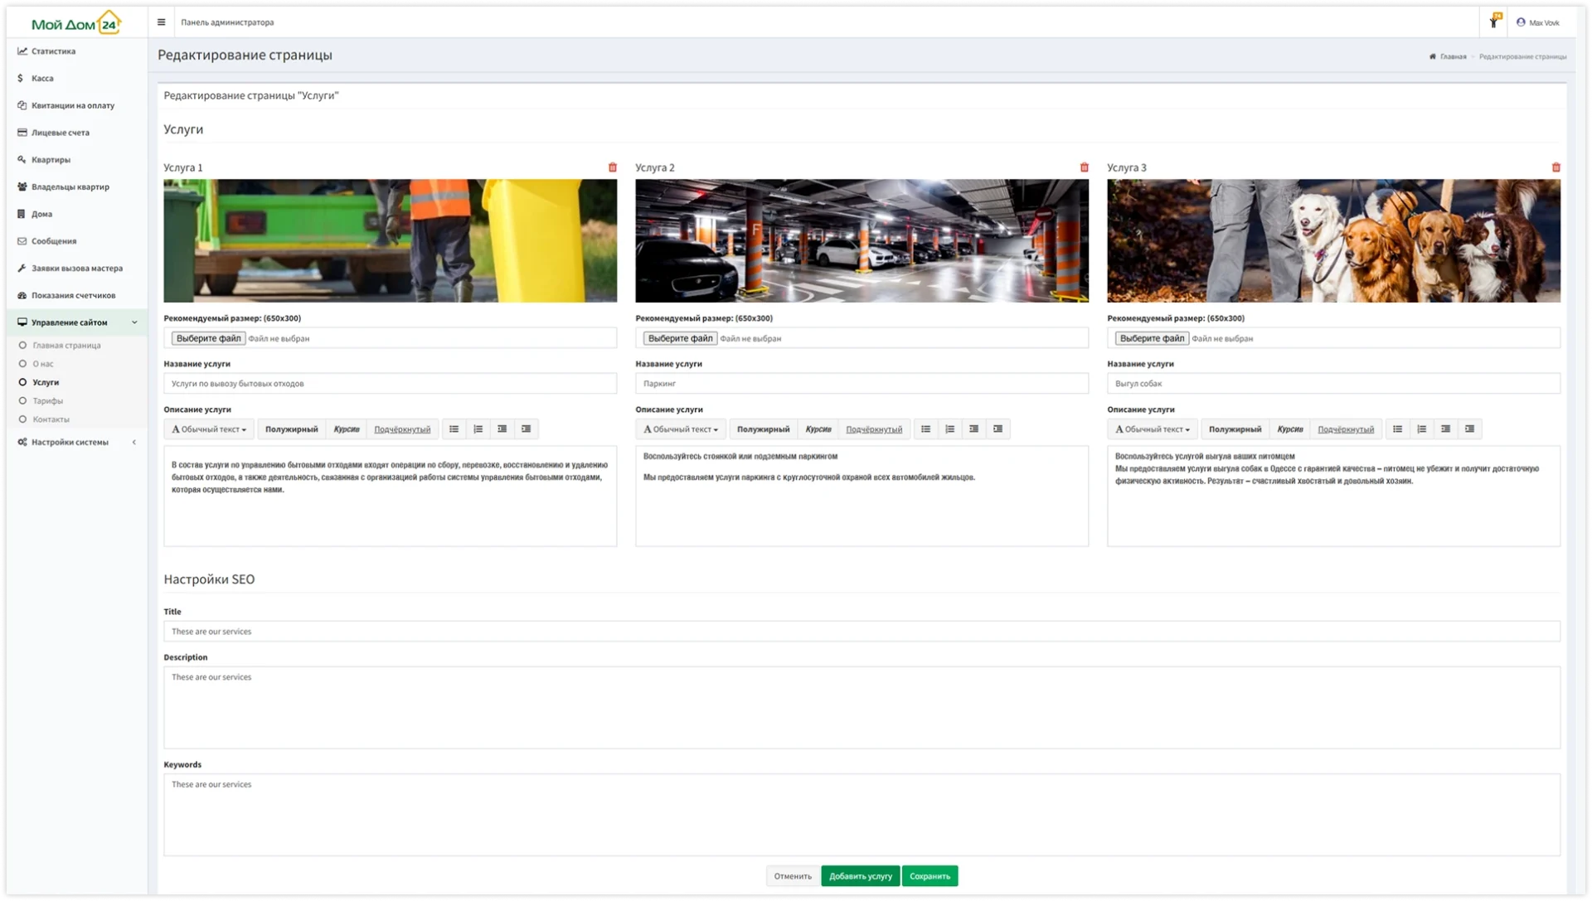This screenshot has height=901, width=1592.
Task: Go to Показания счетчиков
Action: click(x=76, y=296)
